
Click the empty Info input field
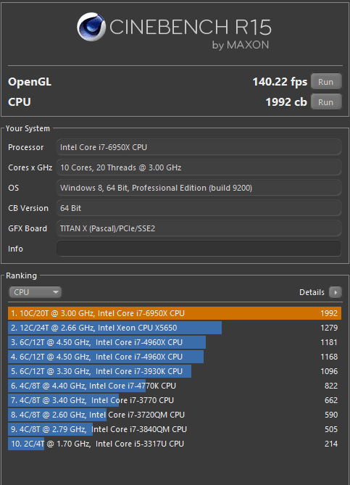pos(199,249)
